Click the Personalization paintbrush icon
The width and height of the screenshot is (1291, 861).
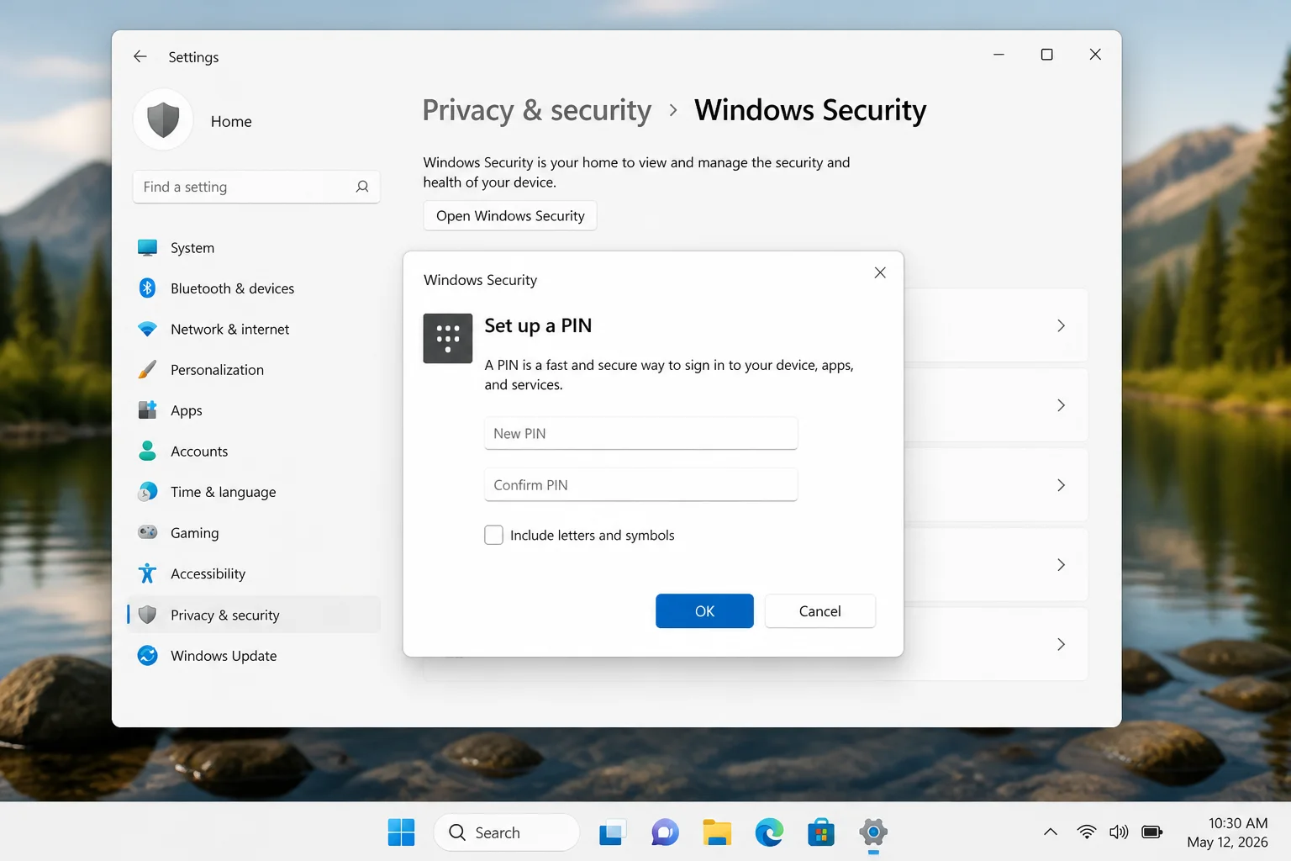[x=147, y=370]
